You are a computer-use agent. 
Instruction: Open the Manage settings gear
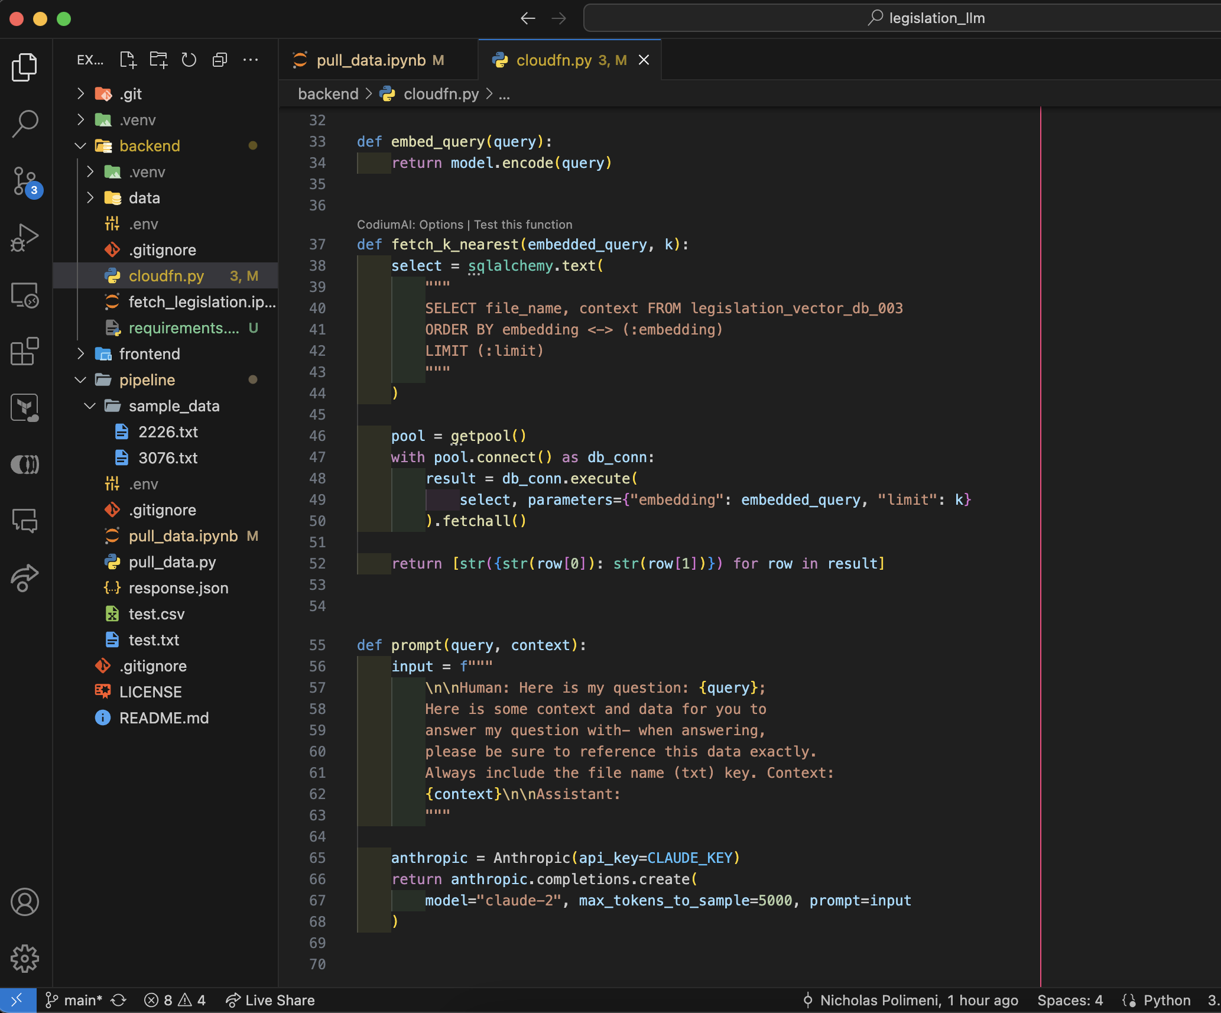pos(25,958)
